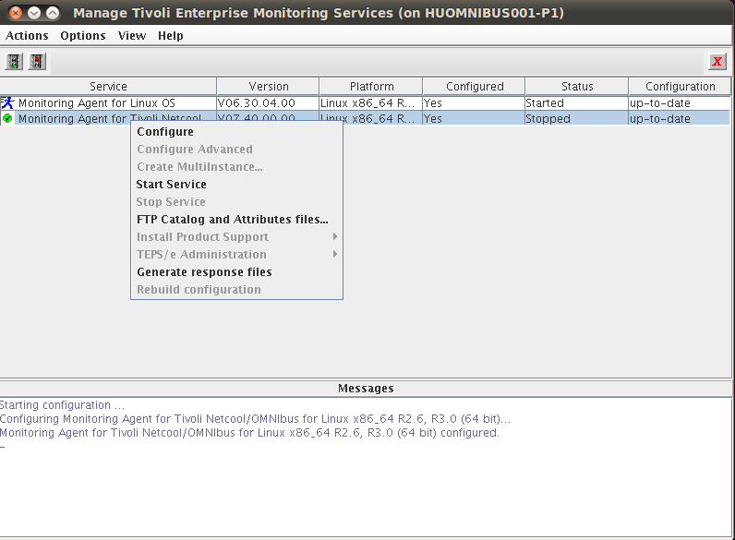Click the red X icon in the toolbar
Image resolution: width=735 pixels, height=540 pixels.
(717, 62)
